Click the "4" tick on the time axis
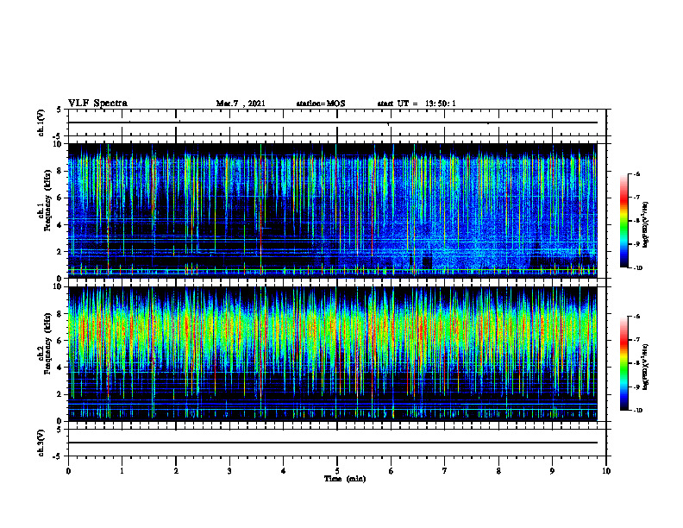683x528 pixels. [284, 471]
